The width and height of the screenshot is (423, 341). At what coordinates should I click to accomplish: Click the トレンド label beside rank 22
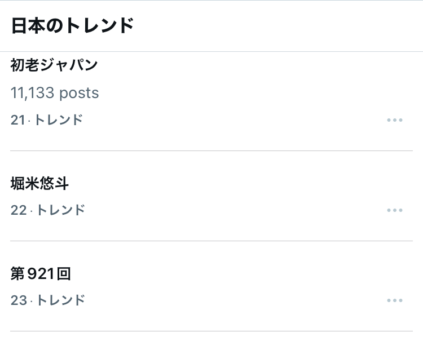(60, 210)
